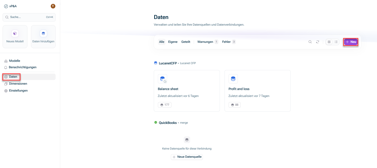Focus the Suche search field
This screenshot has width=377, height=168.
click(29, 17)
